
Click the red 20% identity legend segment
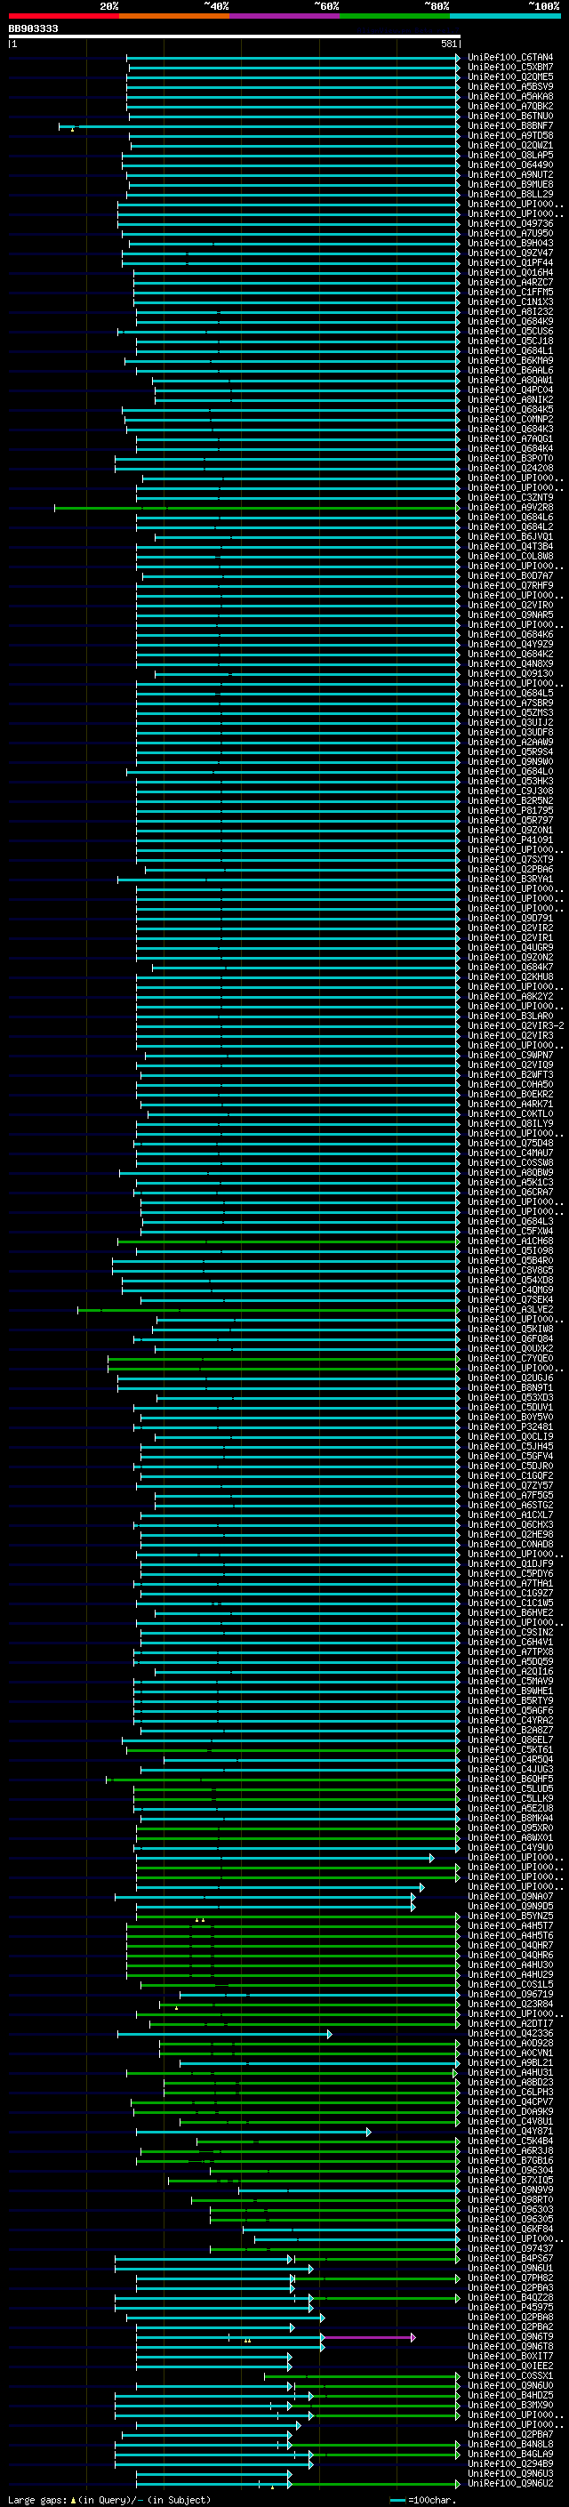(x=63, y=16)
